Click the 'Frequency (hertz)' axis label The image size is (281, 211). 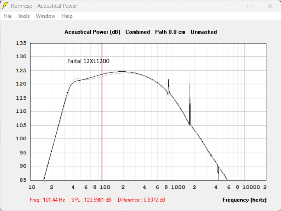245,200
